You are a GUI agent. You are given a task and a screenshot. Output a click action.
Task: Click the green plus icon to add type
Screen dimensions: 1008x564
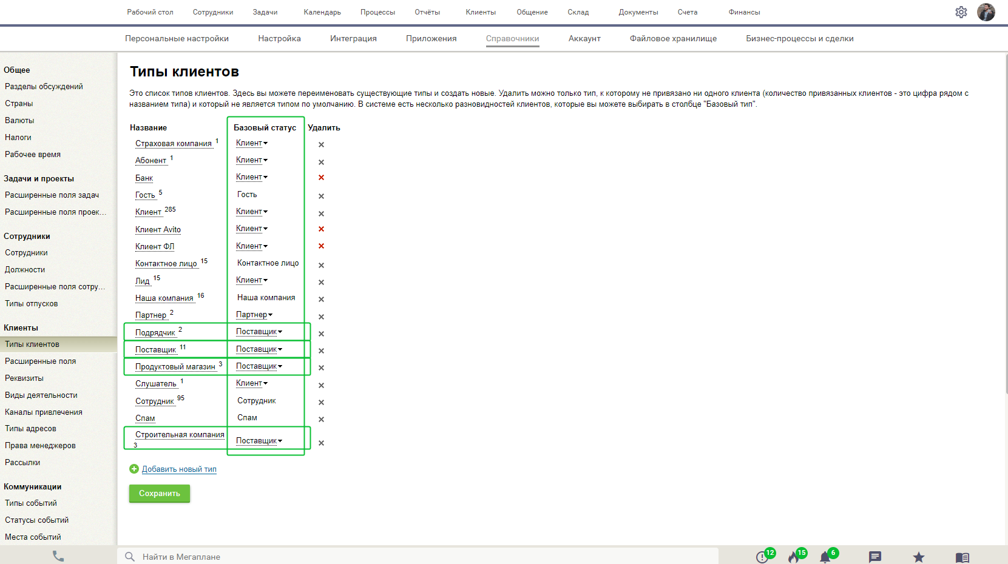coord(134,469)
